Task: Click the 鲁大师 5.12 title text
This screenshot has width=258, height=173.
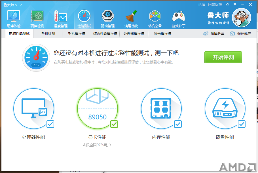Action: click(x=13, y=5)
